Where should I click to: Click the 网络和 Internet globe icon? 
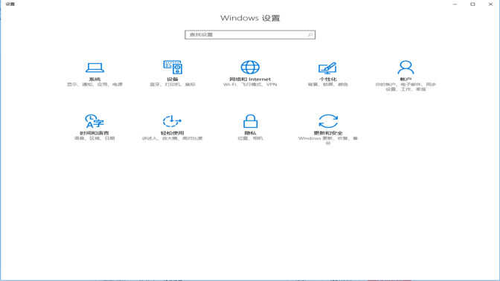coord(250,67)
